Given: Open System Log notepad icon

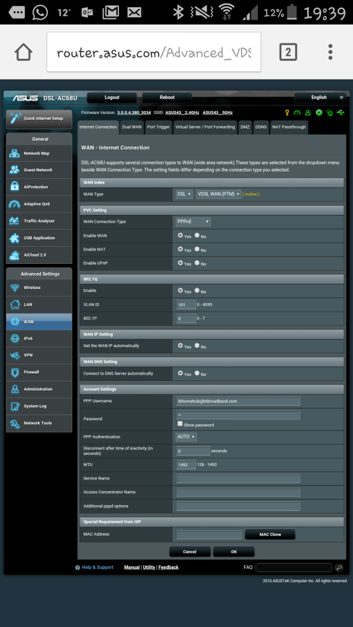Looking at the screenshot, I should coord(15,407).
